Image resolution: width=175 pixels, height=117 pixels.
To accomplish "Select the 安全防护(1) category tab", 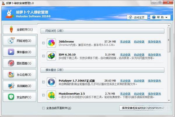I will pyautogui.click(x=20, y=97).
